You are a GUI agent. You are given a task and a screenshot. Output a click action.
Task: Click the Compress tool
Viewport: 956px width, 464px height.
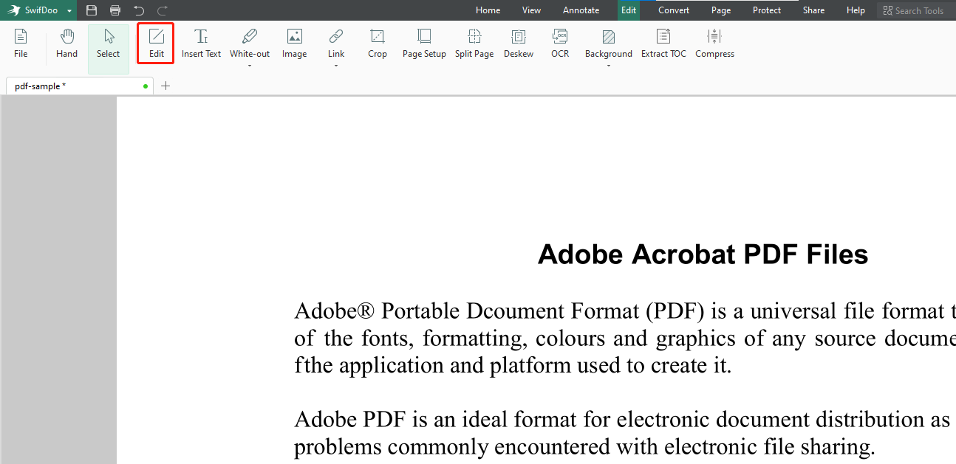pyautogui.click(x=714, y=44)
